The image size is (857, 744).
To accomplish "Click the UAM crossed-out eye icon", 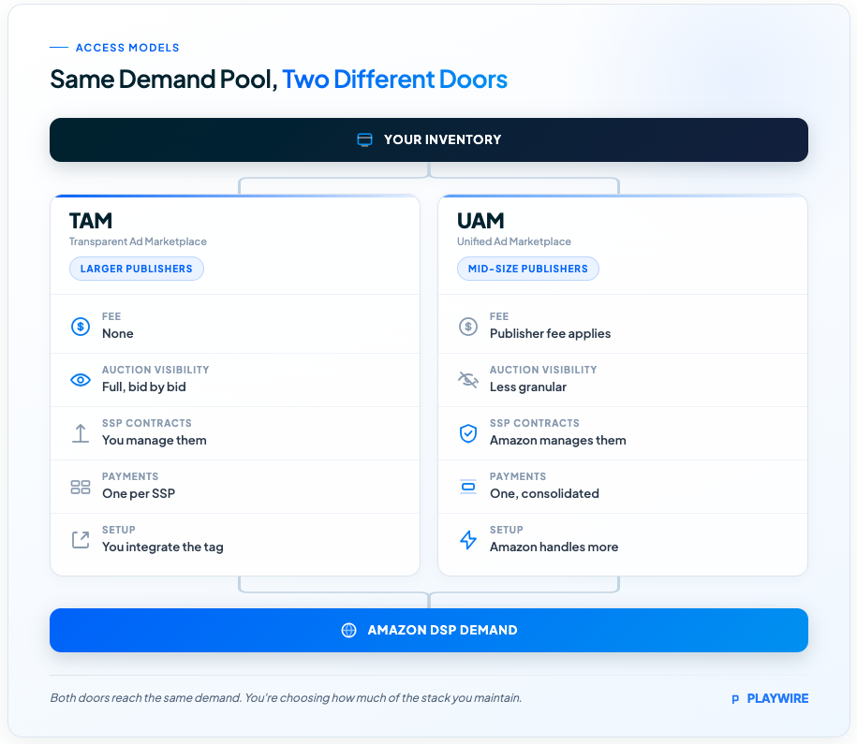I will pos(468,380).
